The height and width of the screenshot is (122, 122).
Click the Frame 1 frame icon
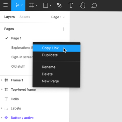pos(6,80)
